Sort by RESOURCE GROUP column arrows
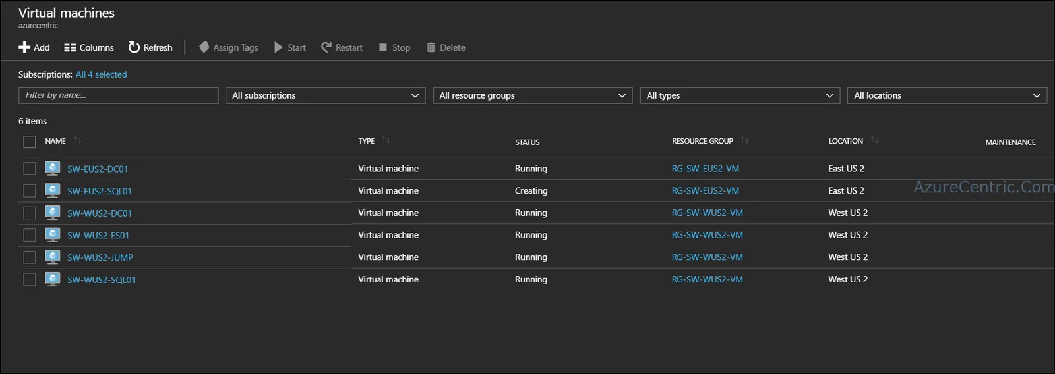Screen dimensions: 1055x374 (744, 140)
